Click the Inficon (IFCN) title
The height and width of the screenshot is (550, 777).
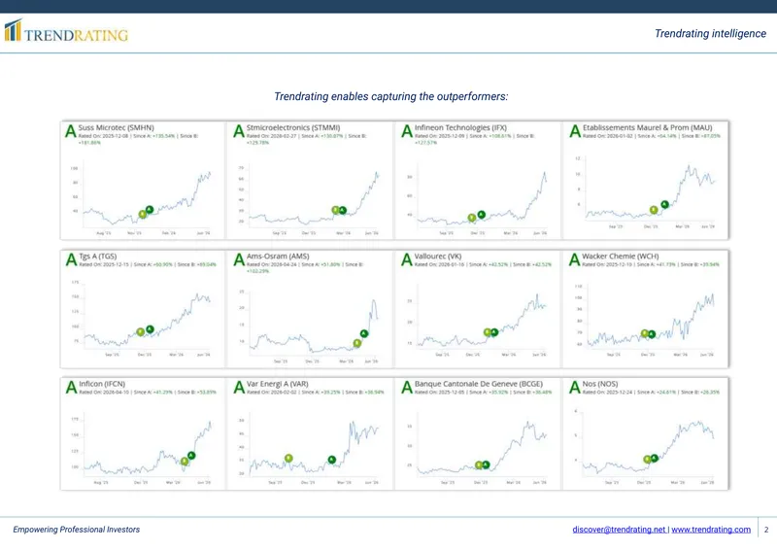(102, 384)
